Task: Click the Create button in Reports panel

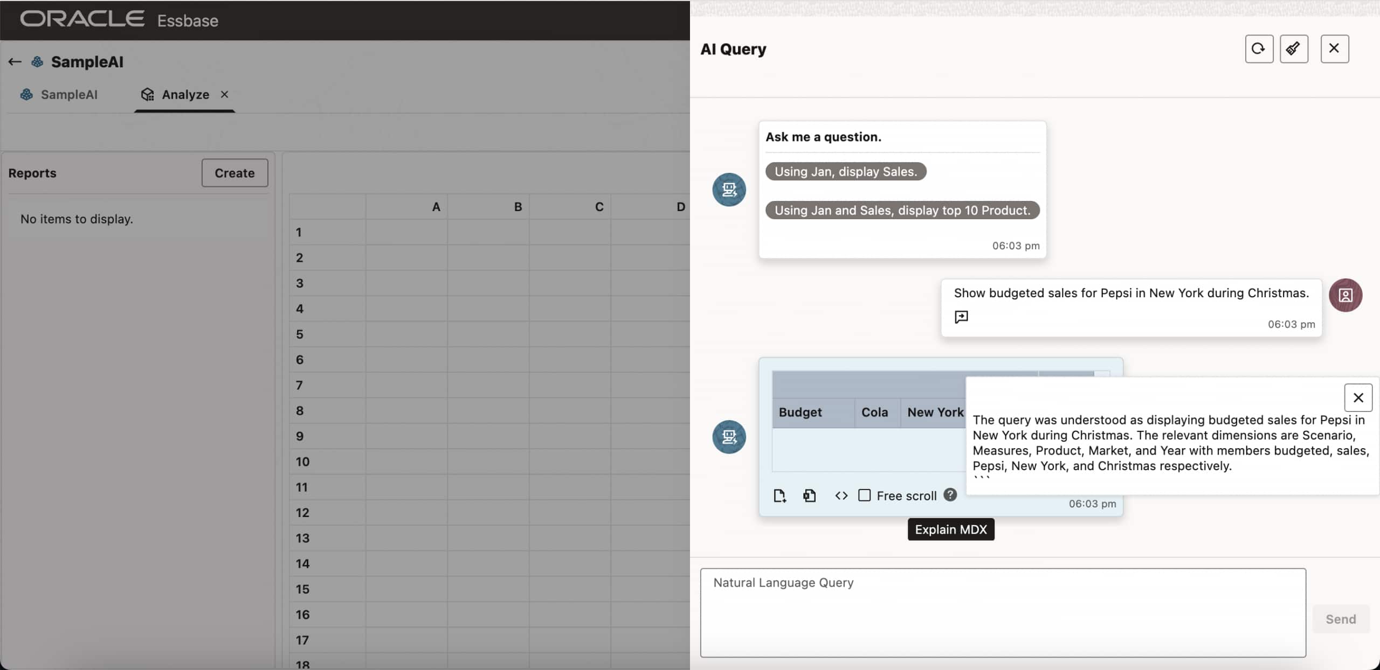Action: (x=234, y=173)
